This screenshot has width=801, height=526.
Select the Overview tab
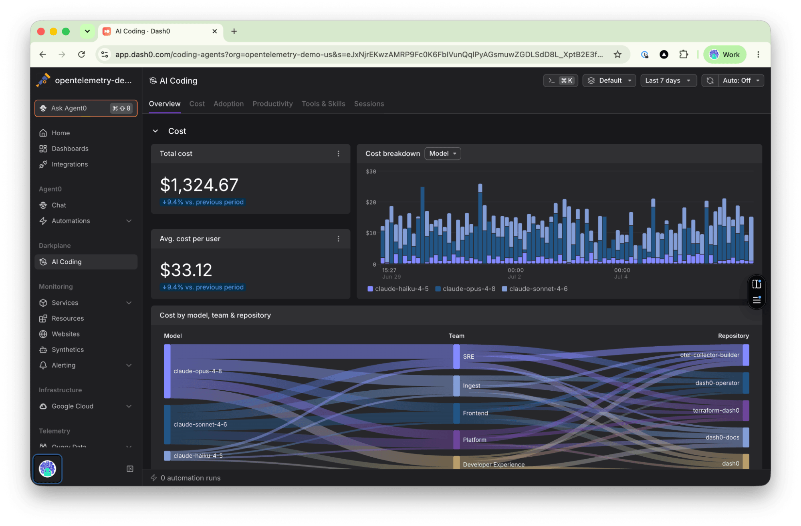tap(164, 104)
